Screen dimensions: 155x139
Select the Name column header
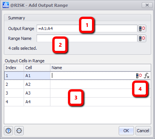100,68
